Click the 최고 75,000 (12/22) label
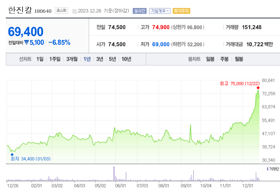The width and height of the screenshot is (280, 194). pos(240,83)
